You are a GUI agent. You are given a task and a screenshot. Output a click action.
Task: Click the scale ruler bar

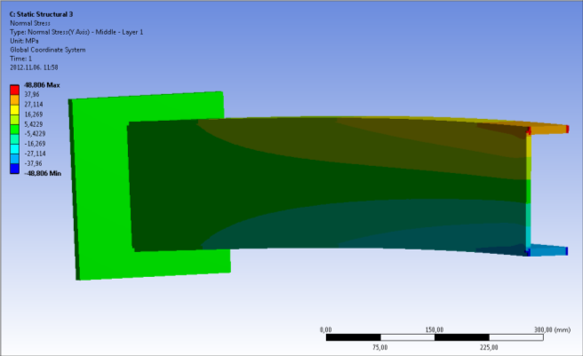point(435,337)
